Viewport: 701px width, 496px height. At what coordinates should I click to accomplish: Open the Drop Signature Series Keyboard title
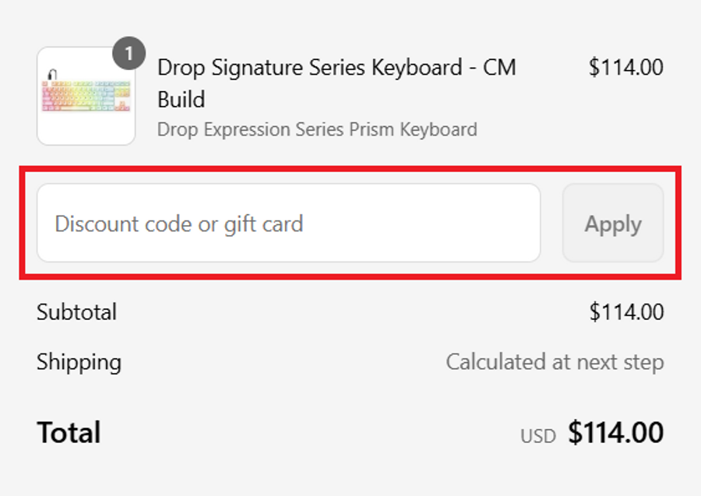pos(310,68)
